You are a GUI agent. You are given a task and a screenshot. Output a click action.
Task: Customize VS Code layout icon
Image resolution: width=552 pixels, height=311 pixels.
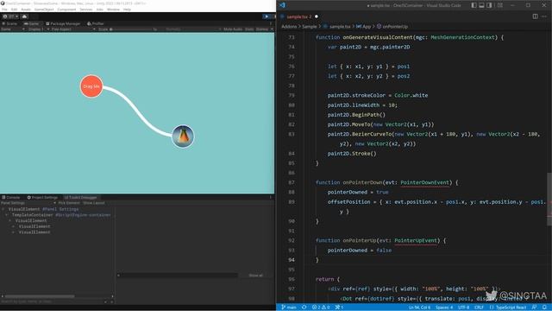[500, 5]
